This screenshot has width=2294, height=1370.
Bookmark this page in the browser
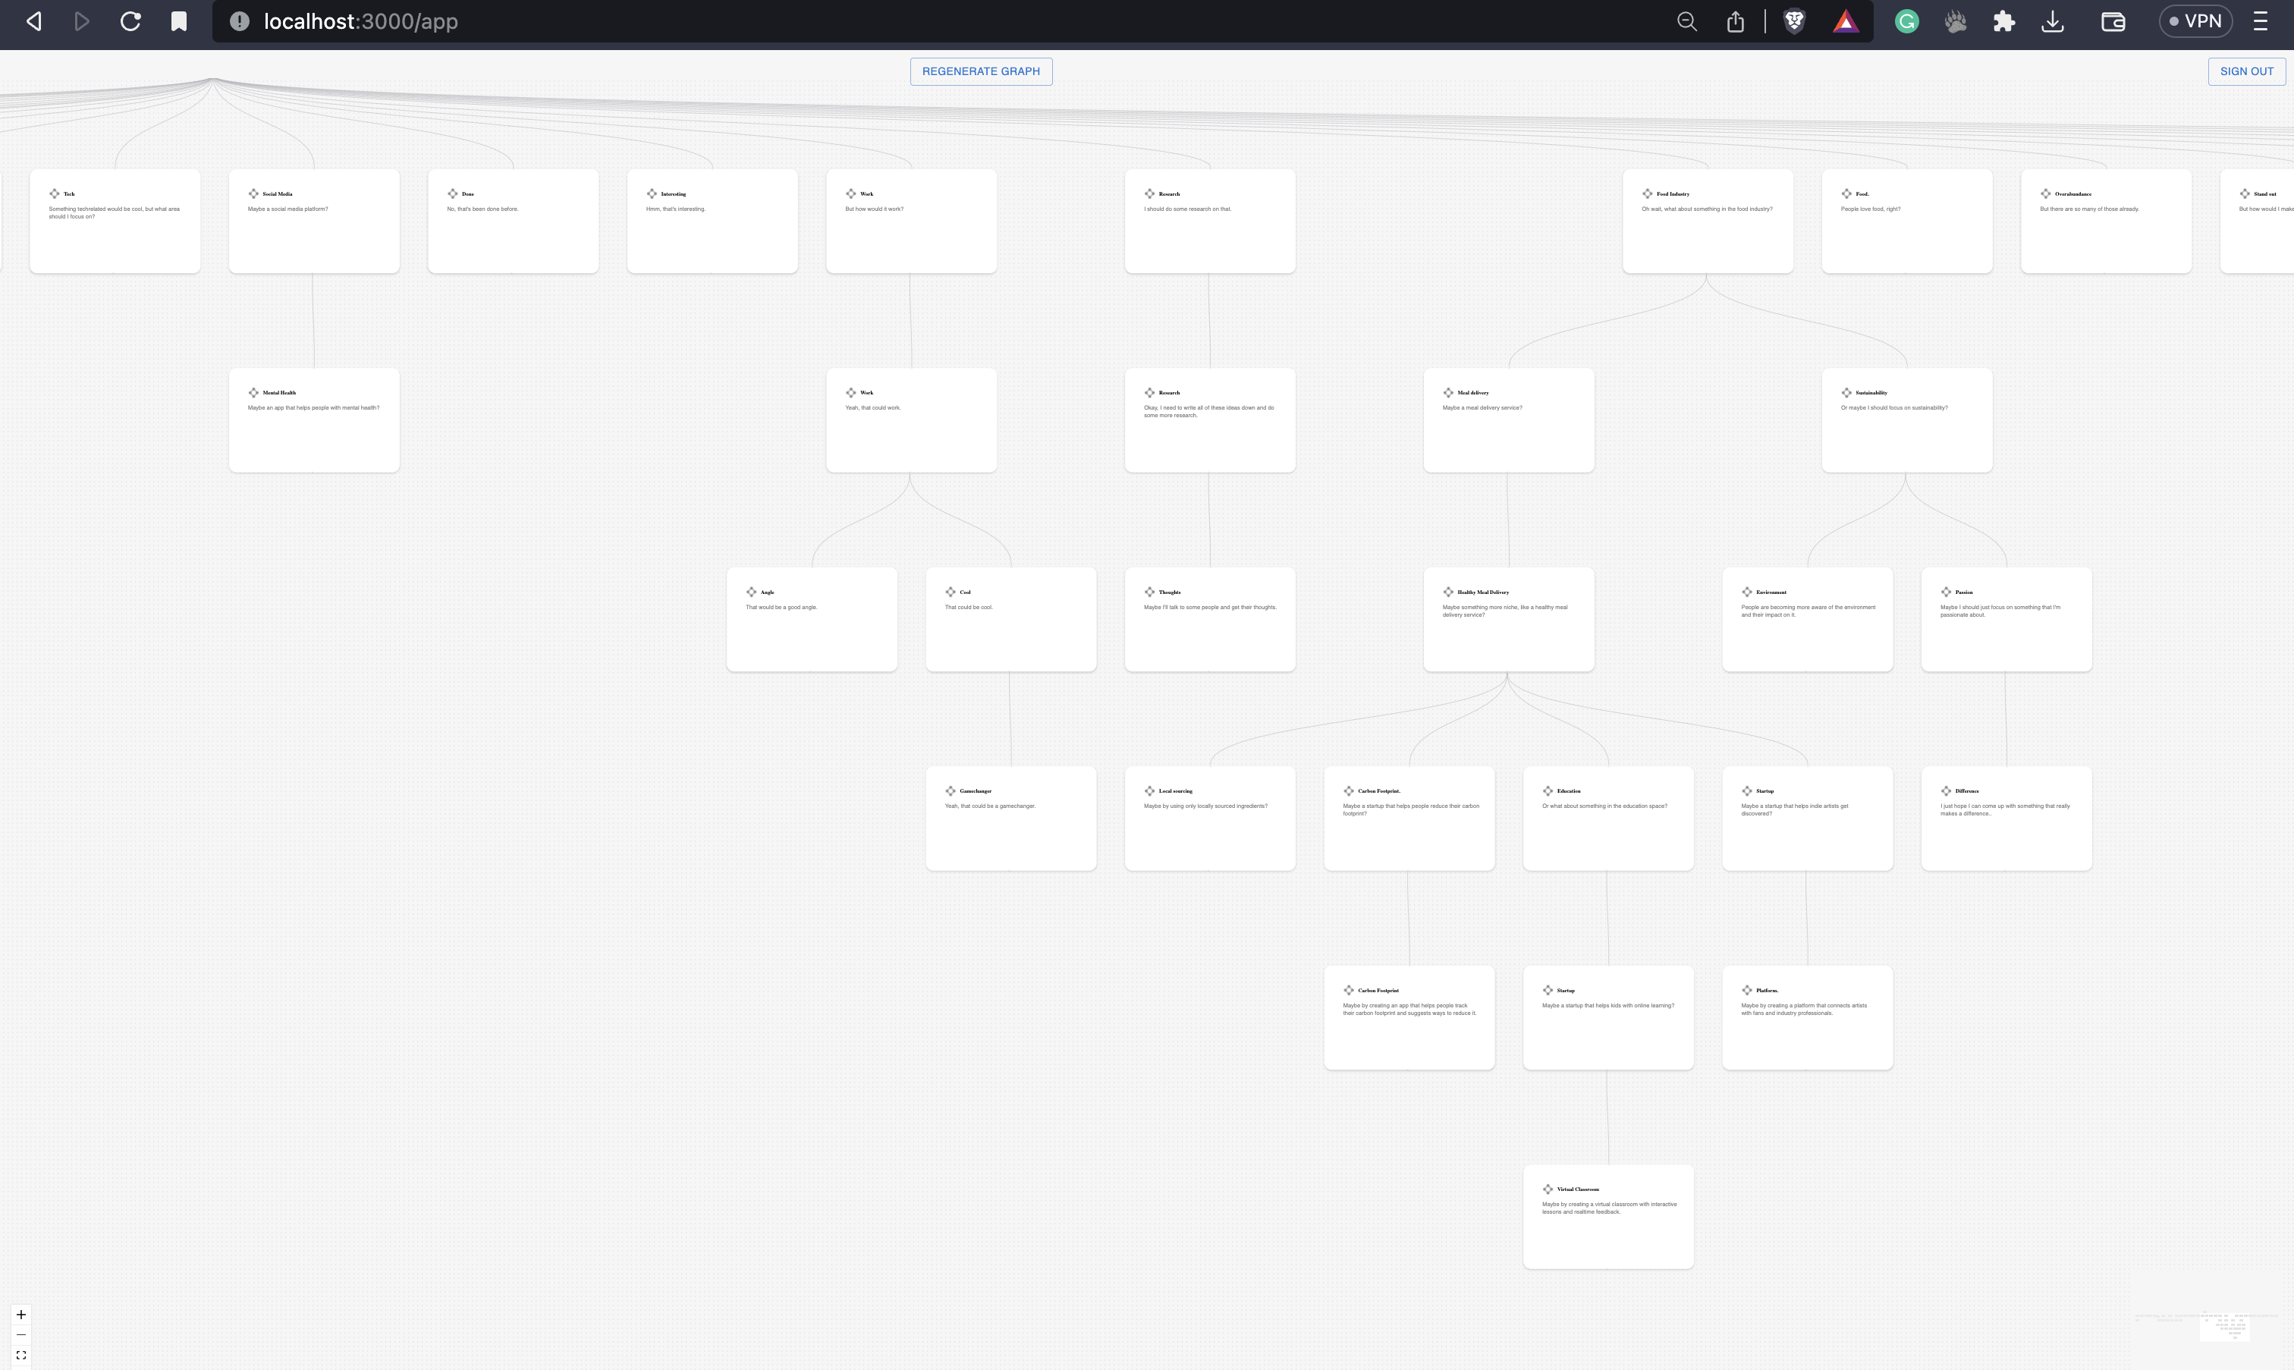pyautogui.click(x=179, y=21)
